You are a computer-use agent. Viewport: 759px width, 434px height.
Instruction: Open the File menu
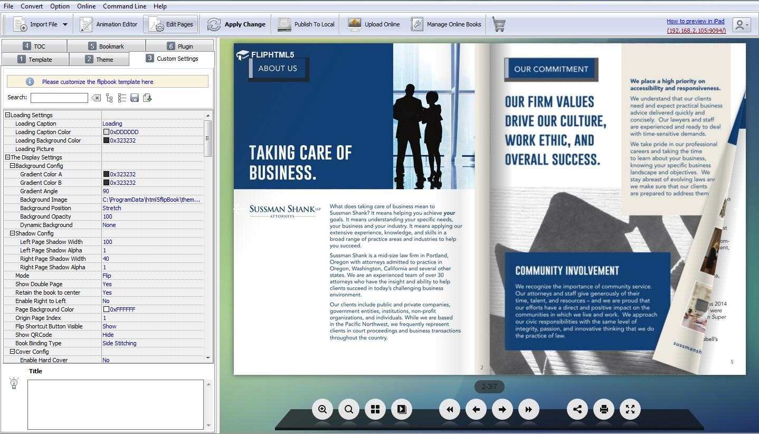coord(8,6)
